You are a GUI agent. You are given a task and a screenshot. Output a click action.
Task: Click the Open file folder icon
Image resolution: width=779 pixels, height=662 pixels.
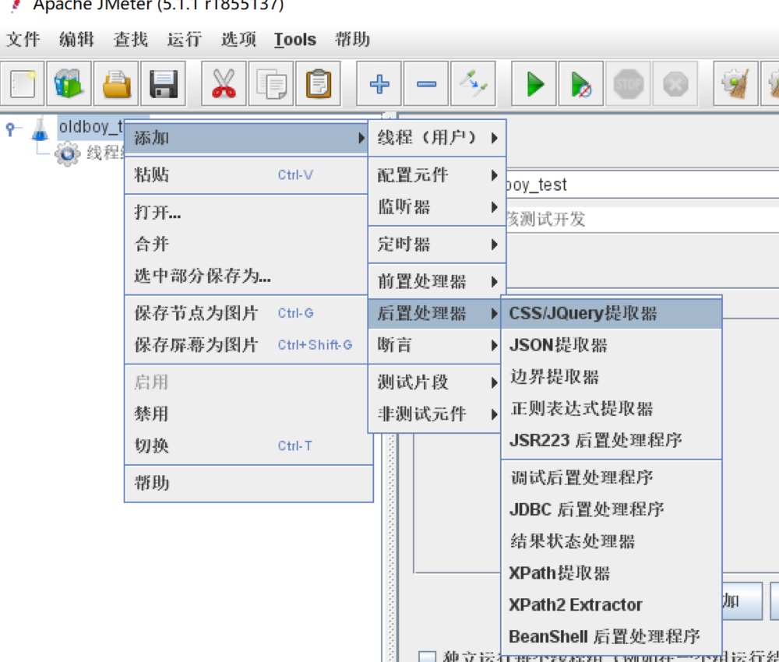point(116,83)
